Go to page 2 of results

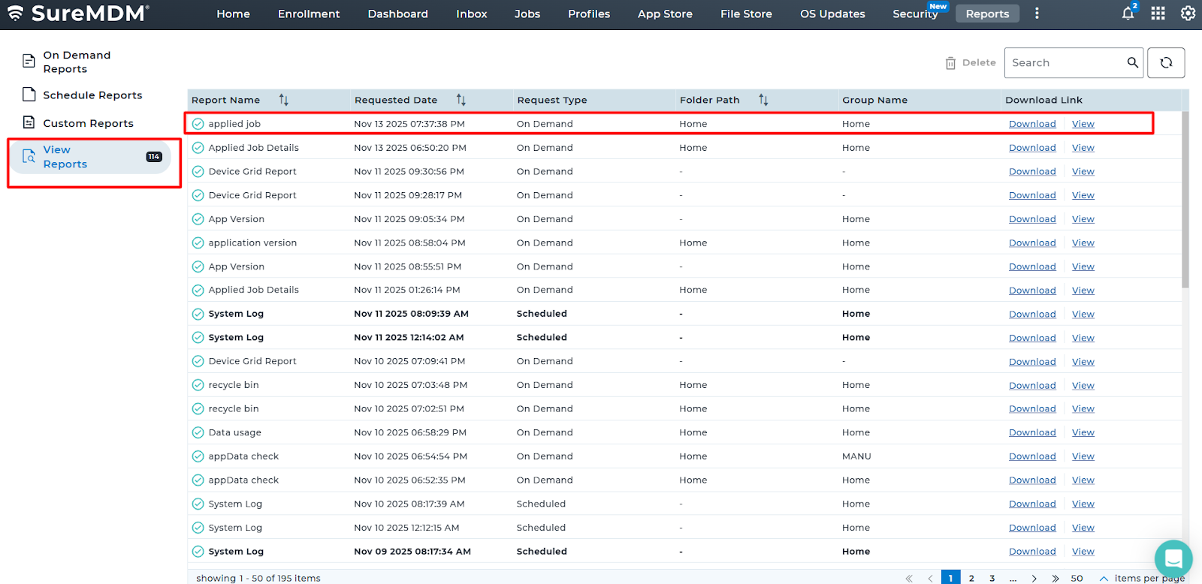971,578
